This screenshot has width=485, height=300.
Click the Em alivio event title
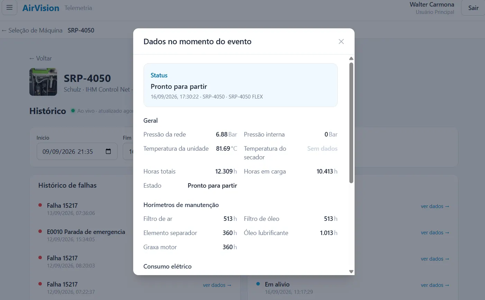point(277,284)
